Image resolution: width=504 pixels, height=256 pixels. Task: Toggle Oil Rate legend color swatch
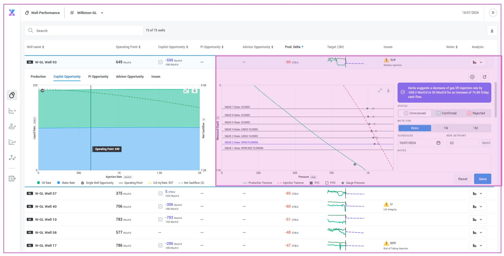click(x=38, y=183)
